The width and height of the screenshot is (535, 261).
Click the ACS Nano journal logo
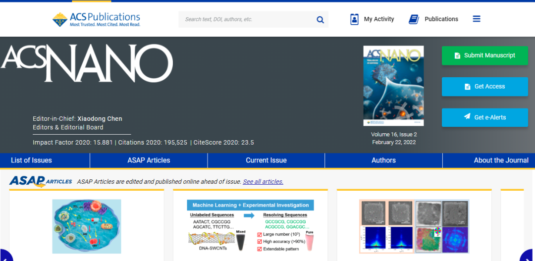pos(87,63)
